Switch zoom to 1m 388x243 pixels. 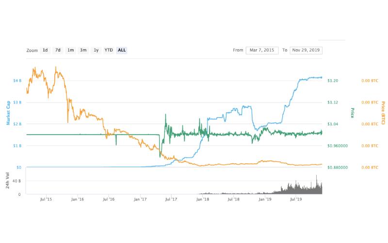click(x=71, y=50)
